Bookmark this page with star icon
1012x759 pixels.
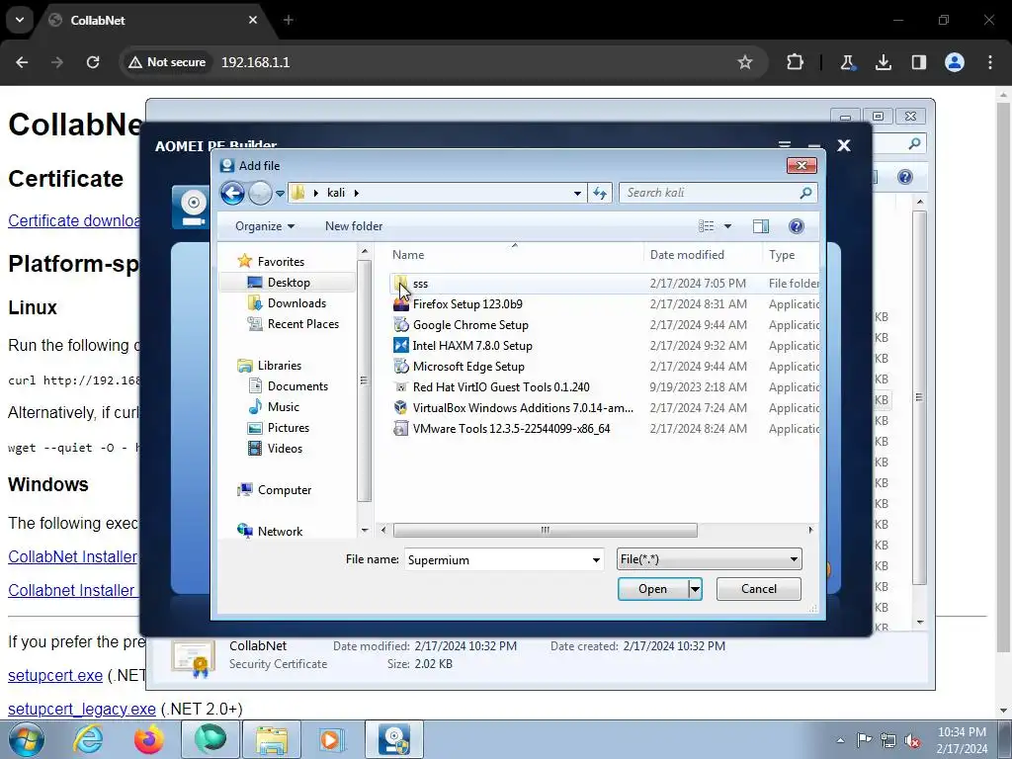(745, 62)
